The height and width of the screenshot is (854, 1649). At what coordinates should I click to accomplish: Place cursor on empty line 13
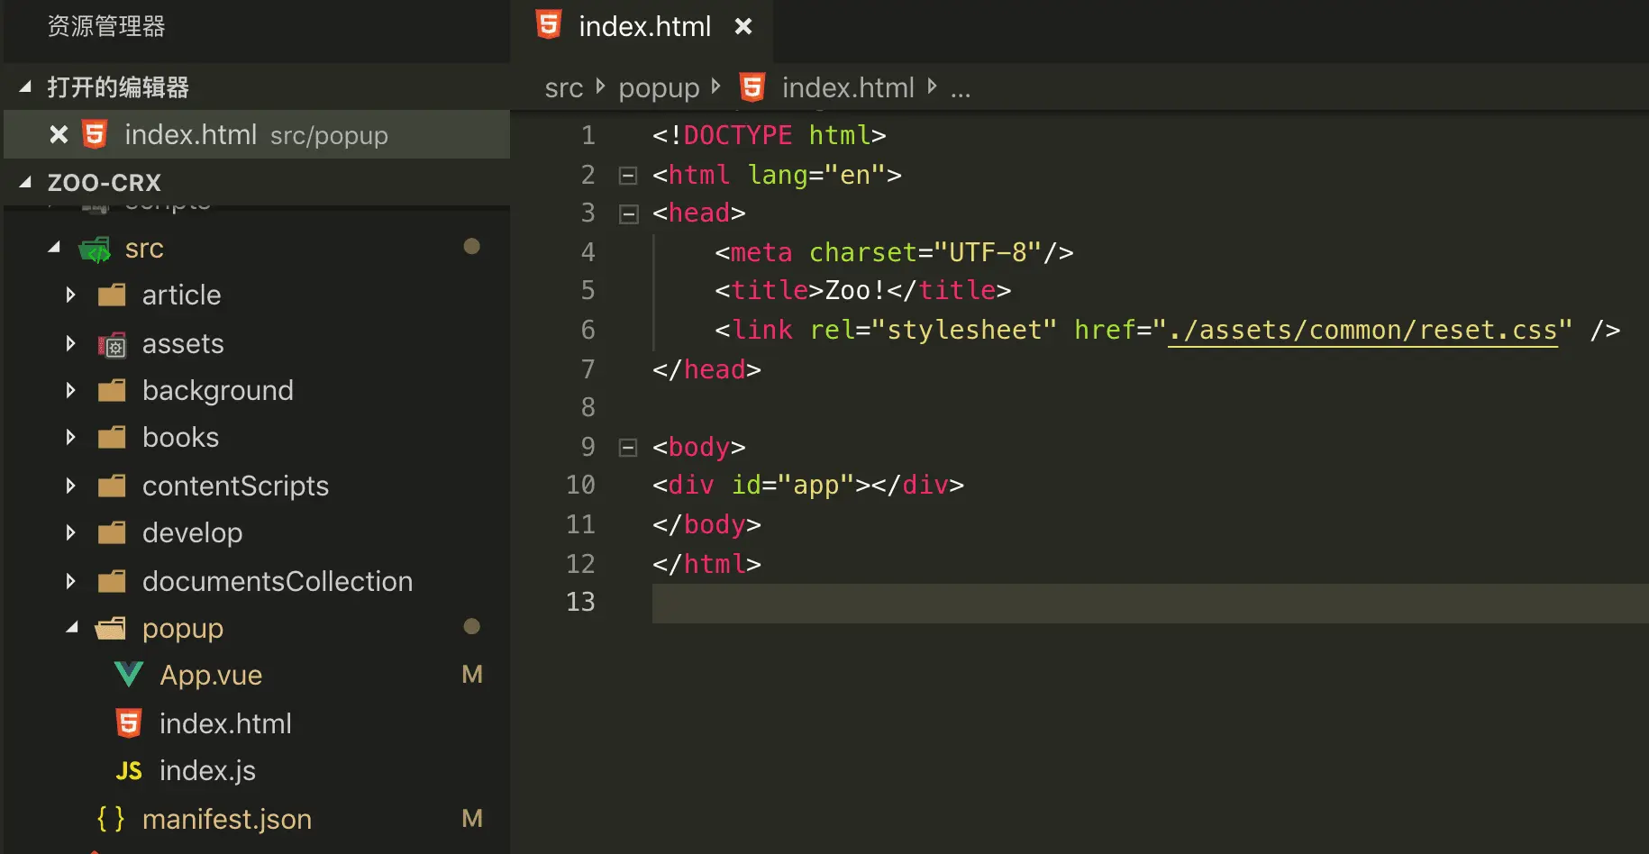point(1150,603)
